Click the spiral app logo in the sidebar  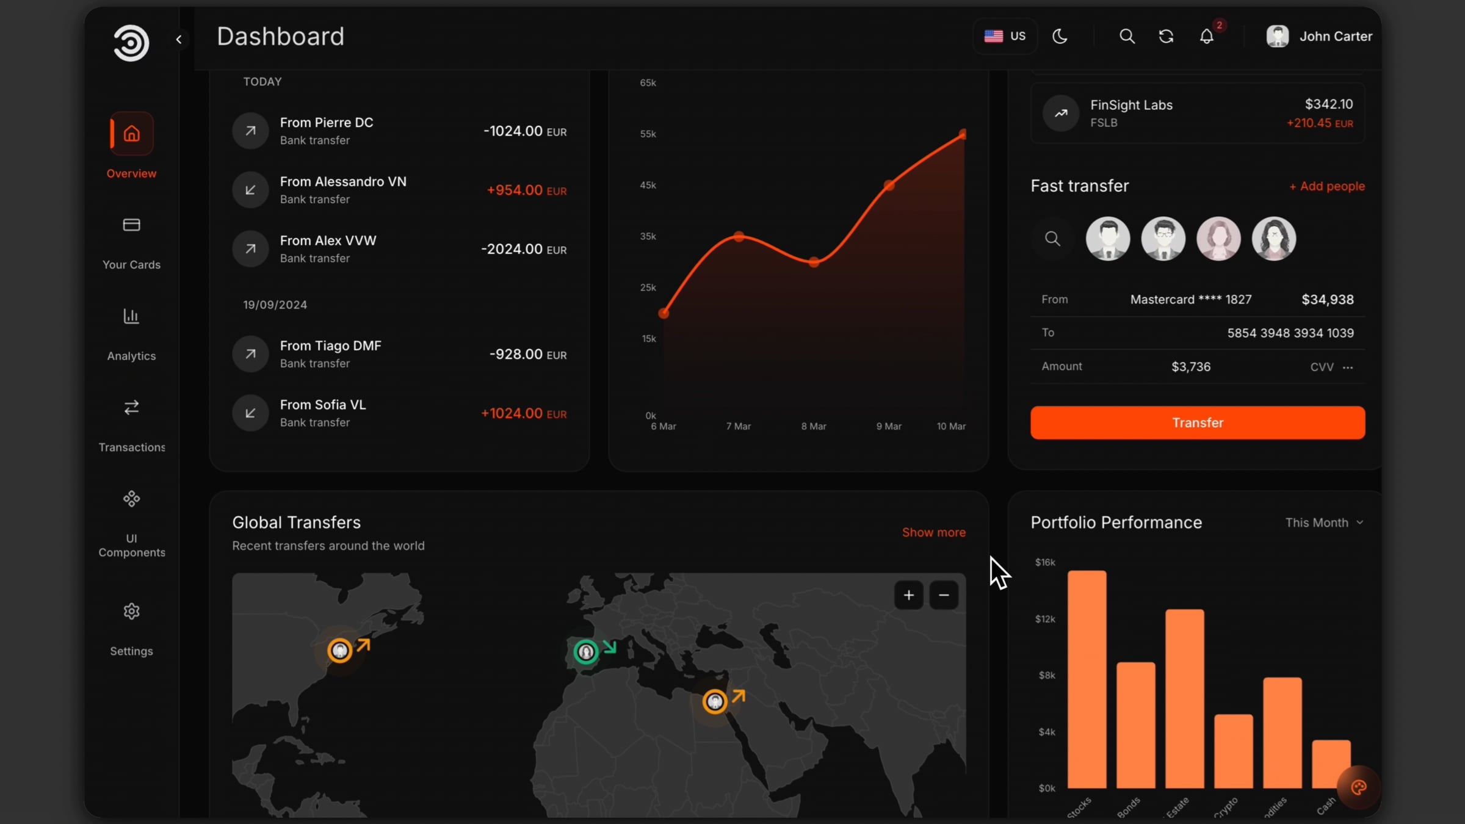point(131,43)
